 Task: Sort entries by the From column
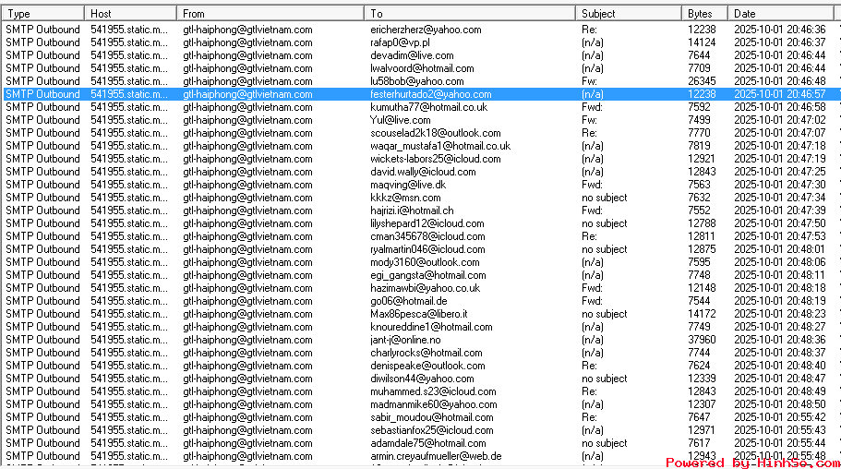click(270, 14)
